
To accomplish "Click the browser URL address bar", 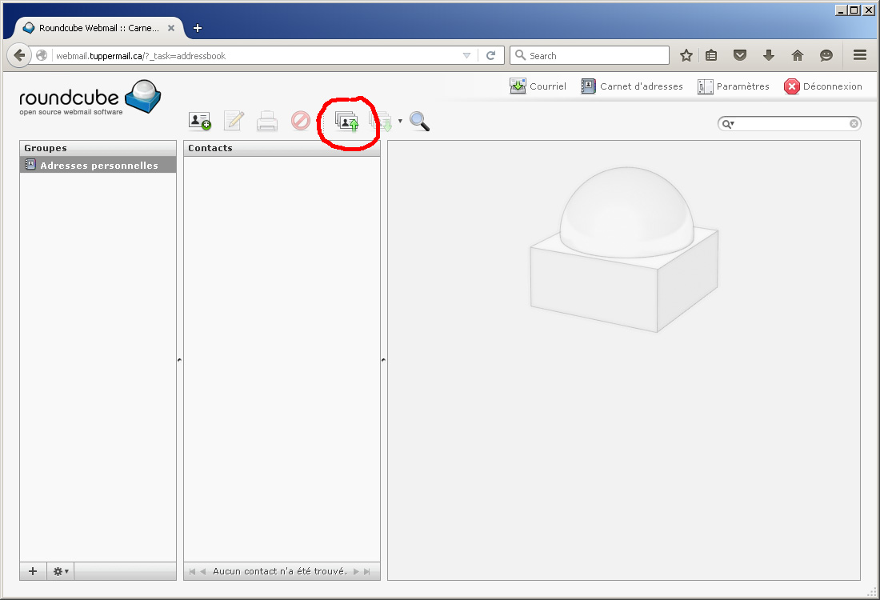I will [256, 56].
